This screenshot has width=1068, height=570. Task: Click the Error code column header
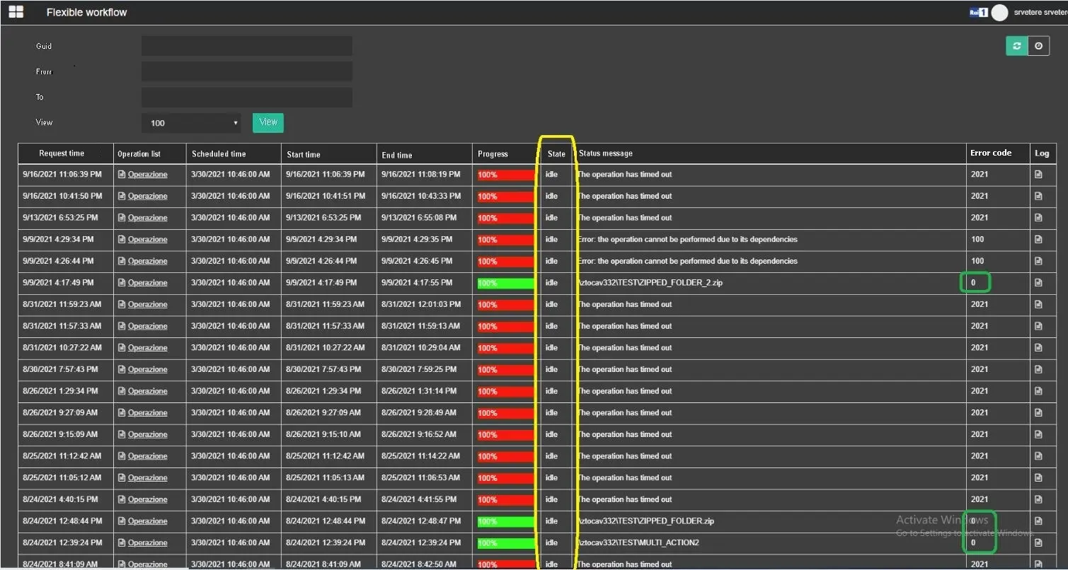point(991,153)
